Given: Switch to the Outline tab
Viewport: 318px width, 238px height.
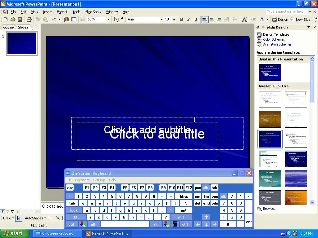Looking at the screenshot, I should [x=8, y=27].
